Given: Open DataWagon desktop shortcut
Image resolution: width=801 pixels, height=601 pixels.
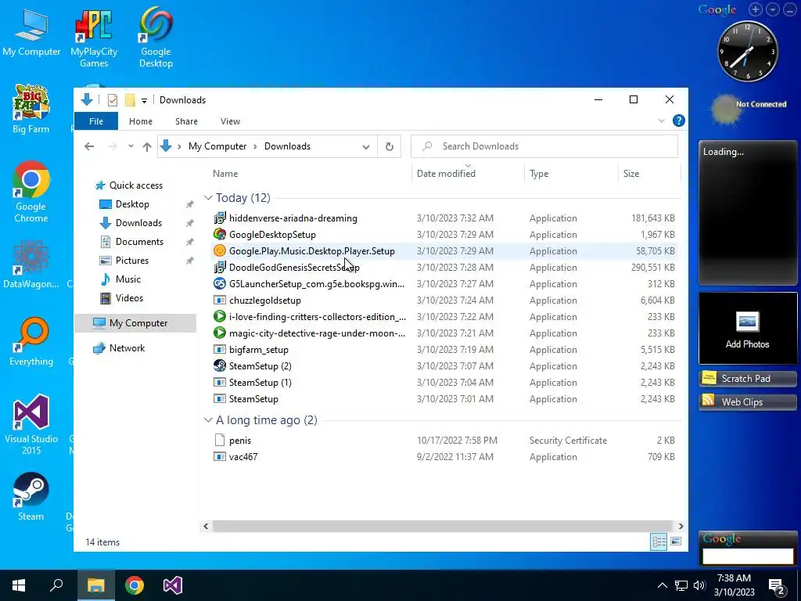Looking at the screenshot, I should tap(31, 265).
